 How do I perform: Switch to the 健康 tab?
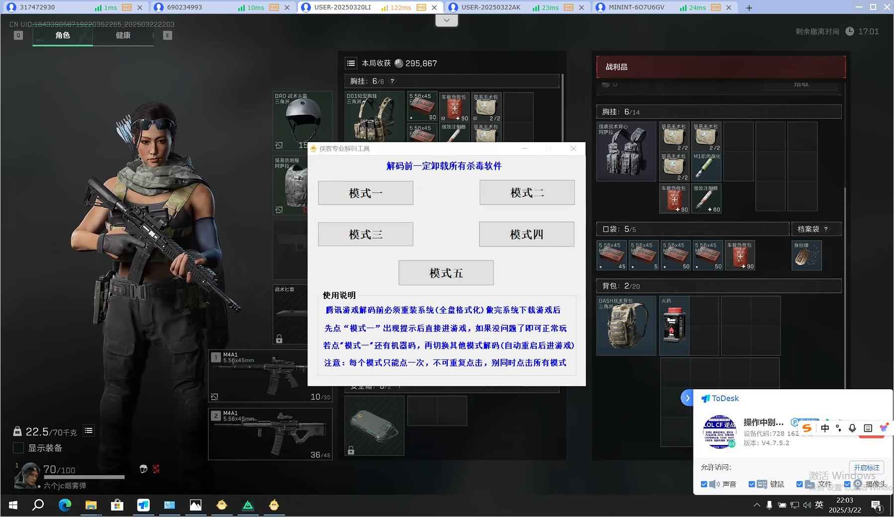pyautogui.click(x=123, y=35)
